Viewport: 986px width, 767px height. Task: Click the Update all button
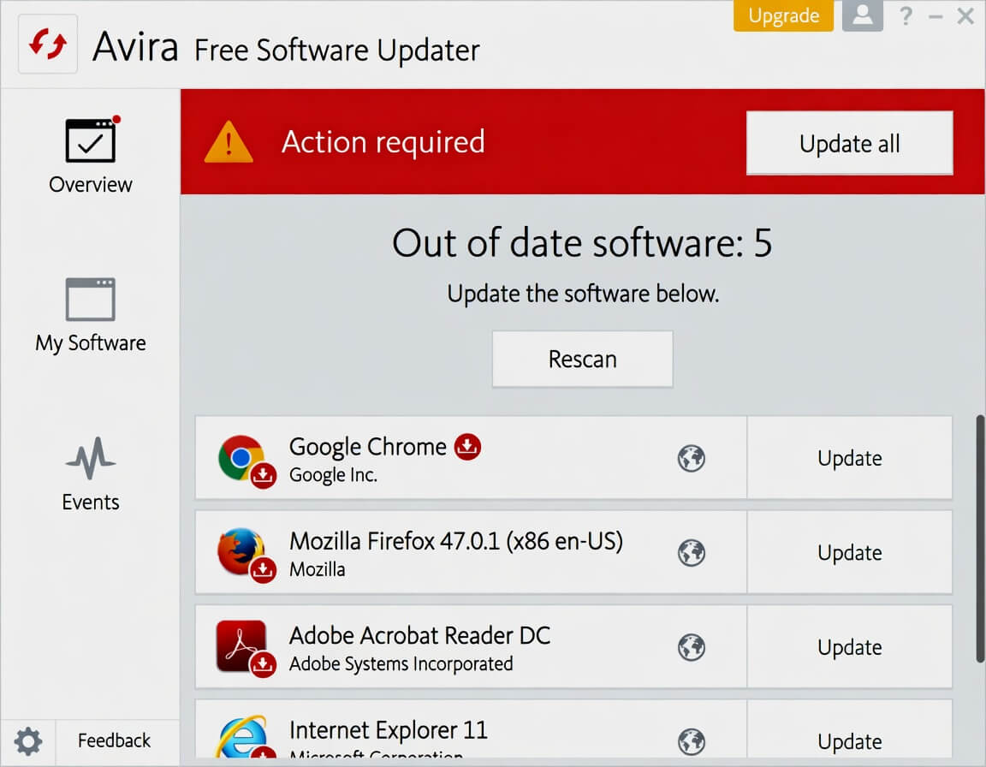pyautogui.click(x=850, y=143)
